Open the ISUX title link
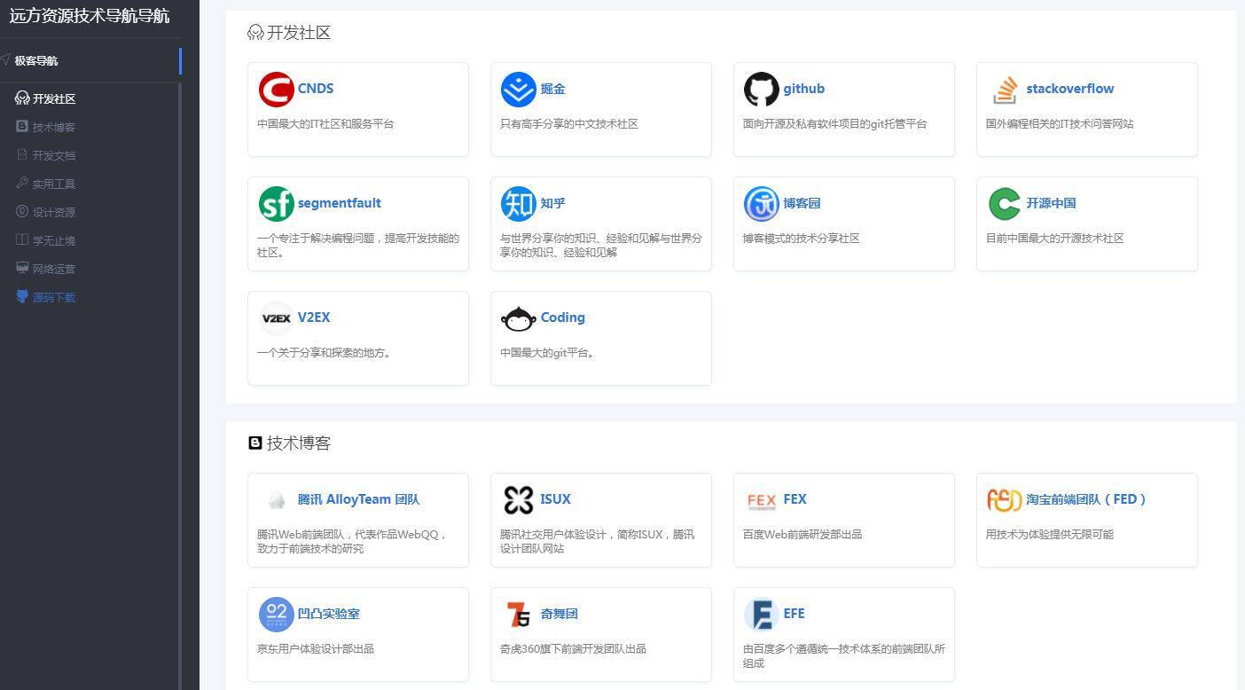Screen dimensions: 1245x690 (x=556, y=499)
